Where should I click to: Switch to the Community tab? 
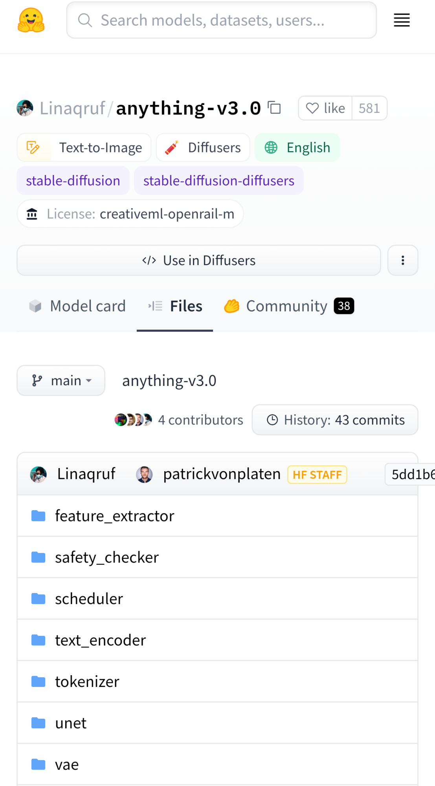pyautogui.click(x=289, y=306)
